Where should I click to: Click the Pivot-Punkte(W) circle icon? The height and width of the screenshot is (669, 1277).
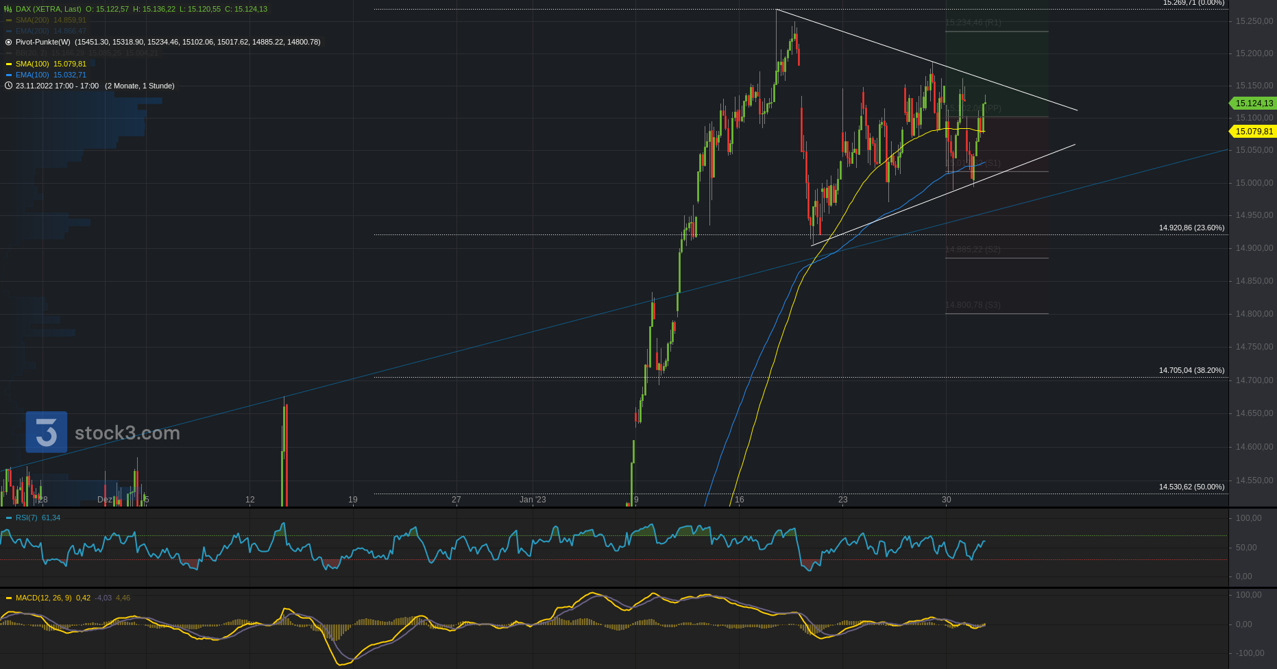[9, 42]
